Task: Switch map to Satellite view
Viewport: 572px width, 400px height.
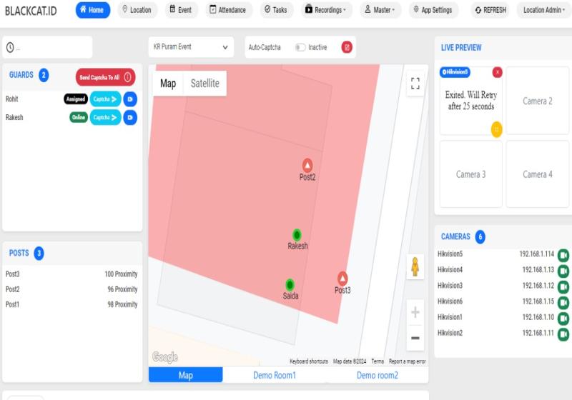Action: tap(205, 84)
